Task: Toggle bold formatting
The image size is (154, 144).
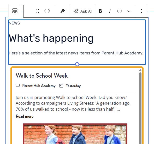Action: [100, 11]
